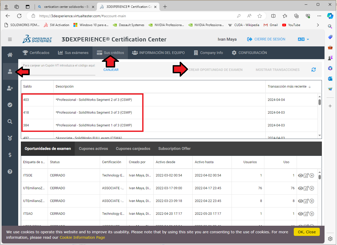Edit the 8-user UTEmilianoZ opportunity
This screenshot has width=337, height=245.
click(306, 201)
